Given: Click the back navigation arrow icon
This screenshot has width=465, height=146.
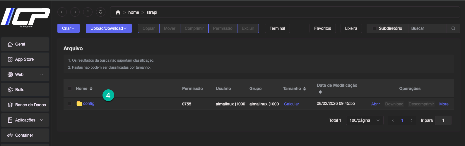Looking at the screenshot, I should (x=62, y=12).
